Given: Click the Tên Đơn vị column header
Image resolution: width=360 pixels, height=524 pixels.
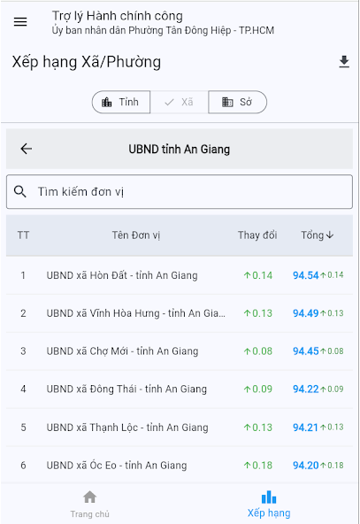Looking at the screenshot, I should [136, 235].
